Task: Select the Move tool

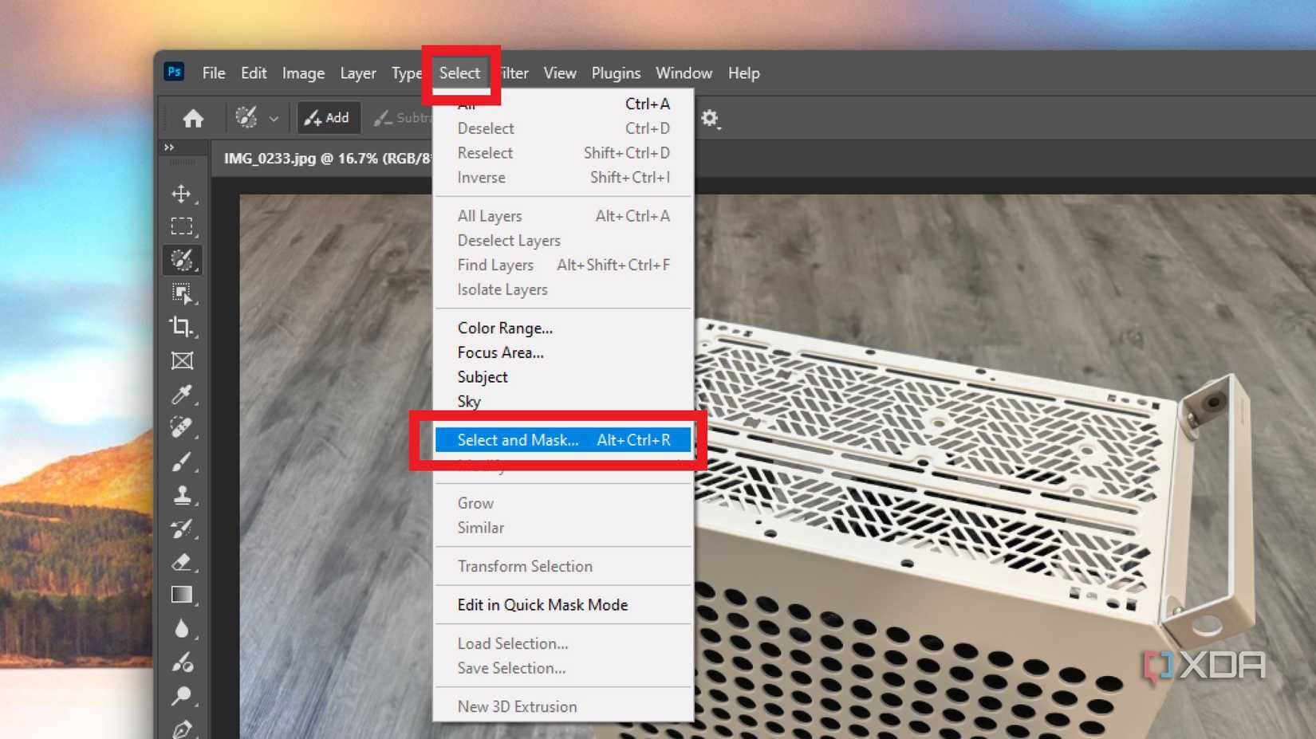Action: click(183, 194)
